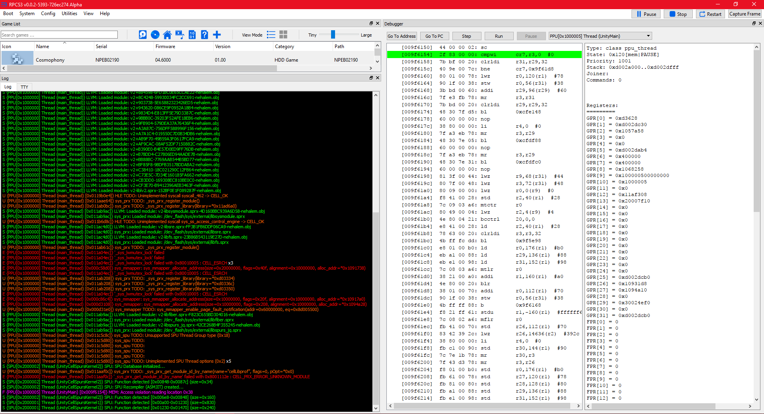Screen dimensions: 764x414
Task: Toggle the unknown category question mark icon
Action: click(205, 35)
